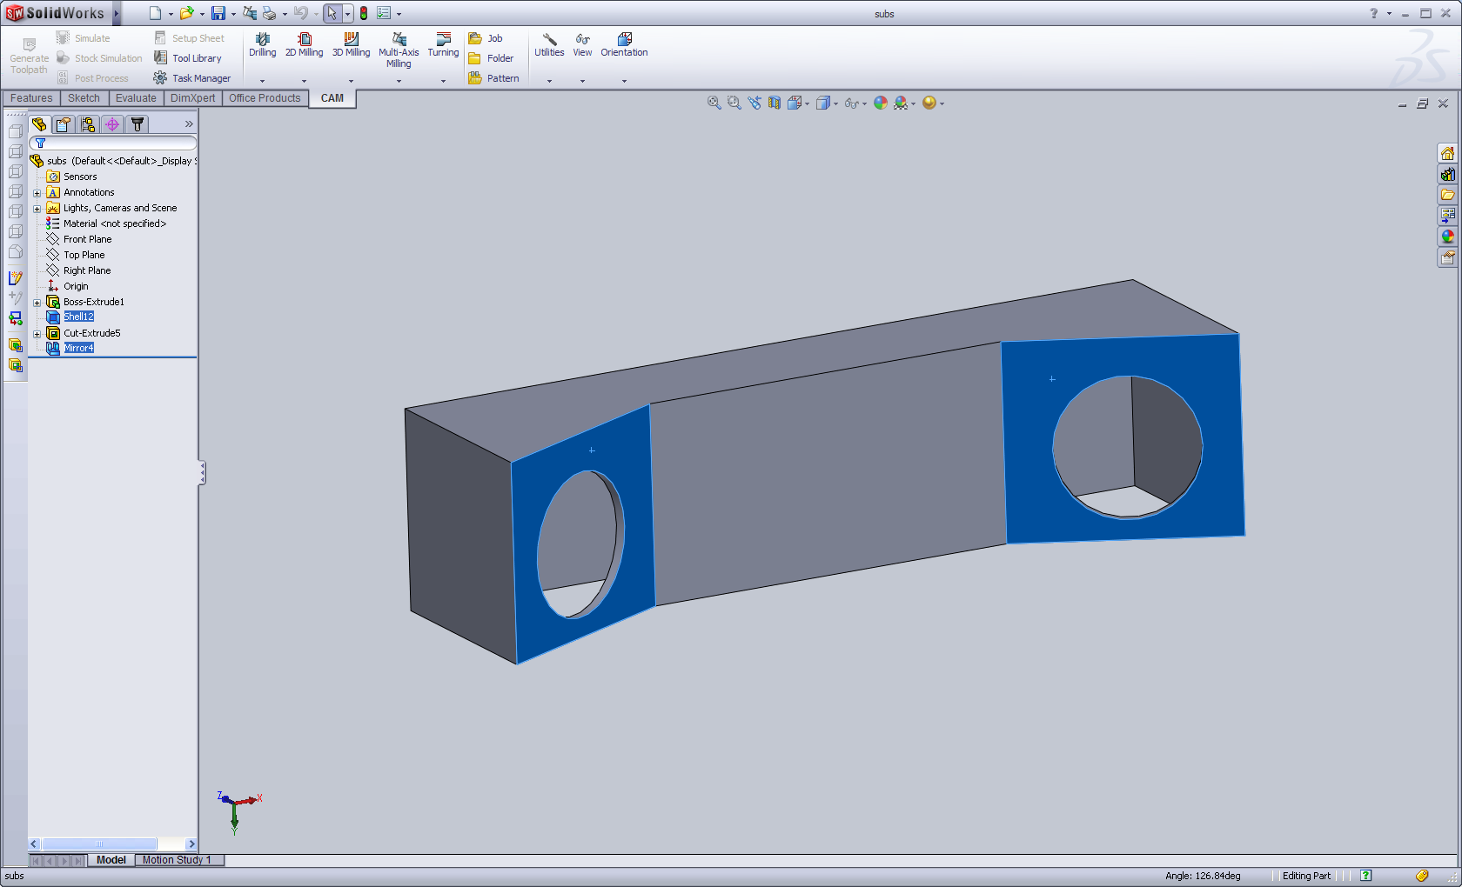Select the Front Plane item
Viewport: 1462px width, 887px height.
point(87,239)
